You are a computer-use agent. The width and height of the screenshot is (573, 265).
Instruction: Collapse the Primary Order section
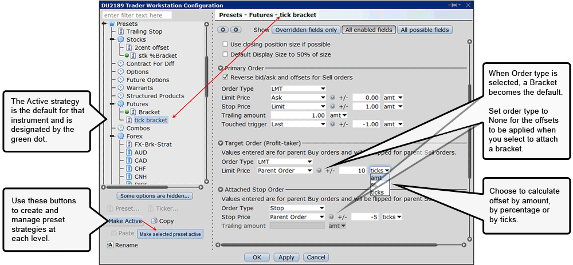click(221, 68)
